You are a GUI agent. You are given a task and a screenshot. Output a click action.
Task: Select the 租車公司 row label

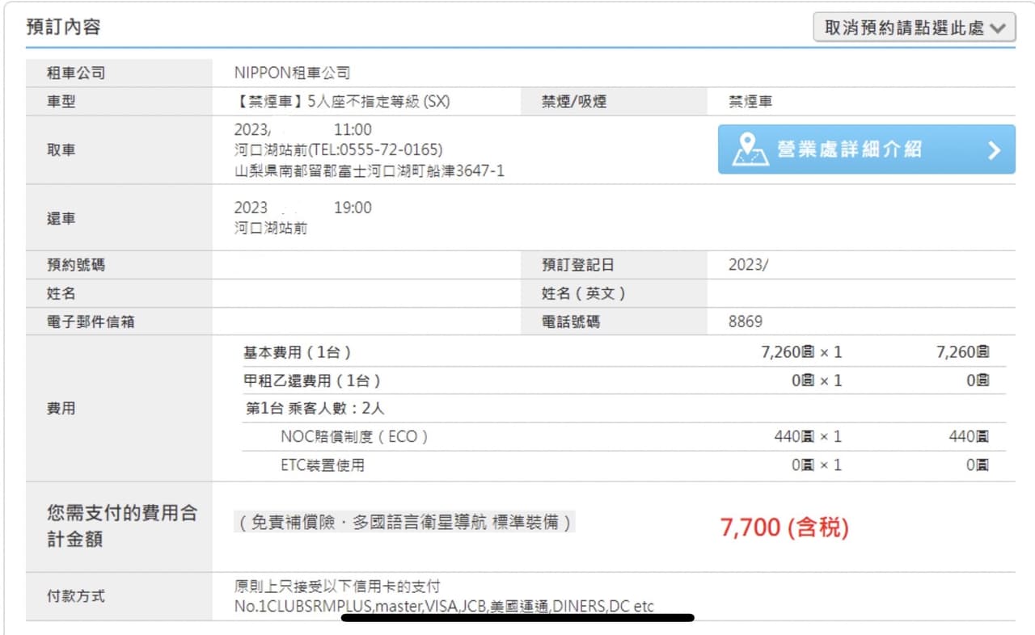tap(76, 74)
